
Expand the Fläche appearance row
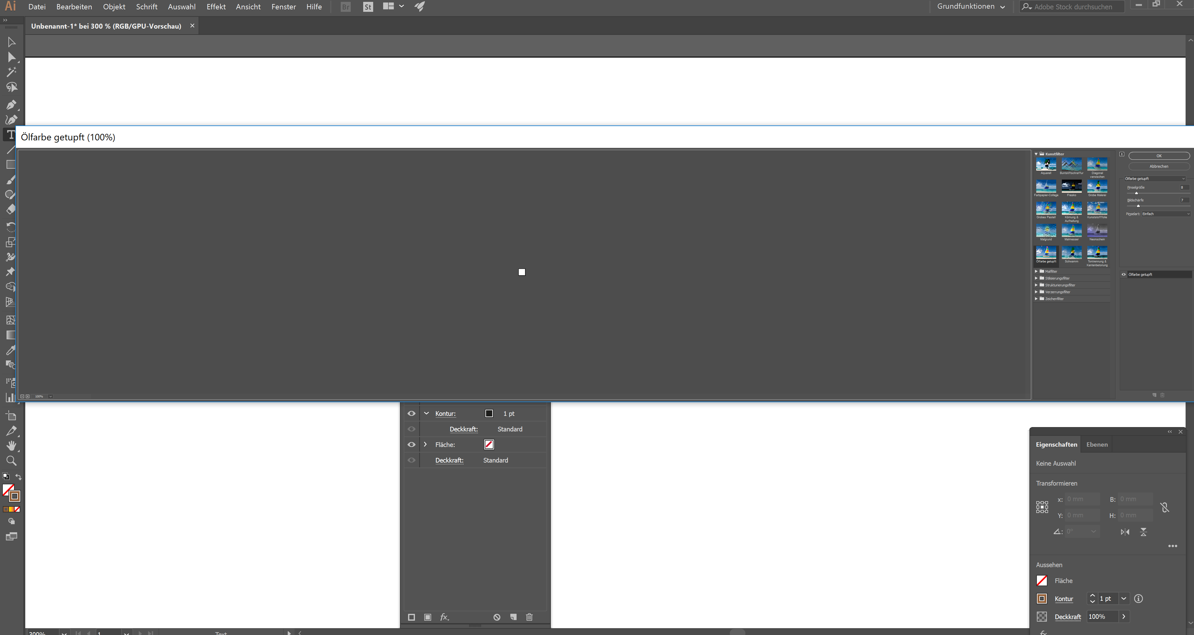(x=426, y=444)
